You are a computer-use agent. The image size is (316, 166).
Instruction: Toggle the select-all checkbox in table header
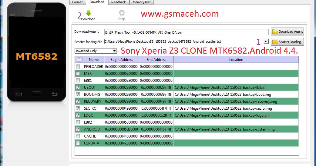79,60
